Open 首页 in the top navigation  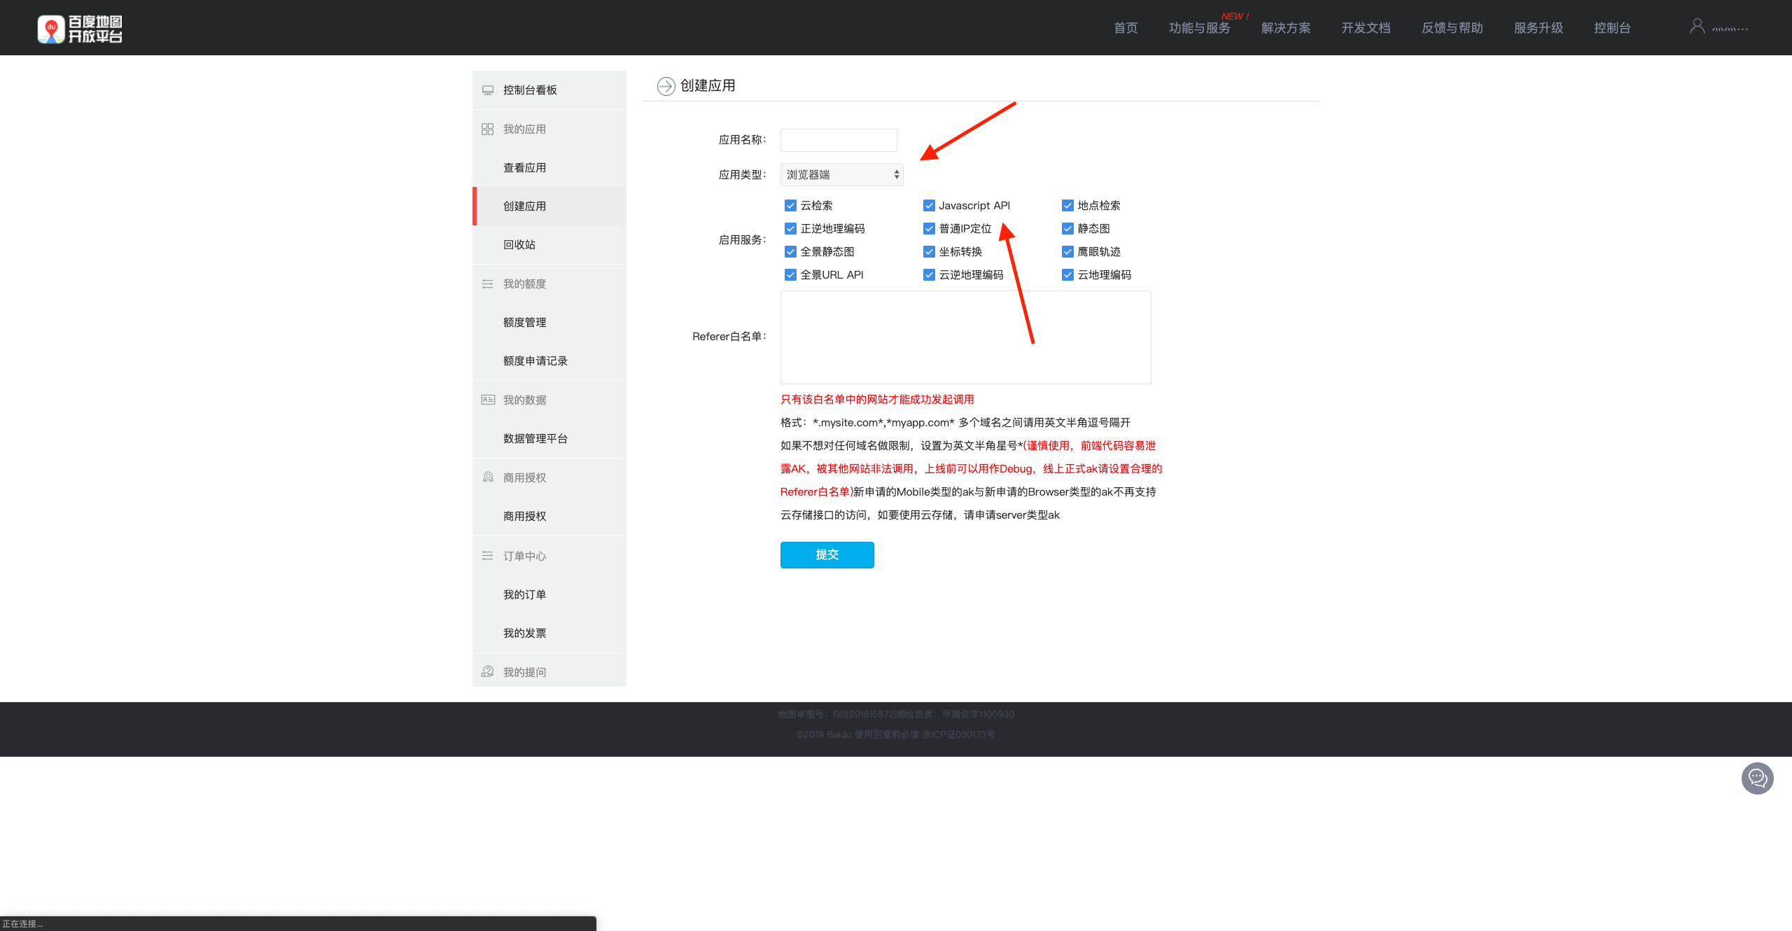pyautogui.click(x=1126, y=28)
